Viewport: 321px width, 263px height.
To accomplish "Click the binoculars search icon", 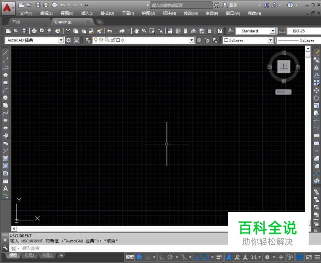I will coord(216,5).
